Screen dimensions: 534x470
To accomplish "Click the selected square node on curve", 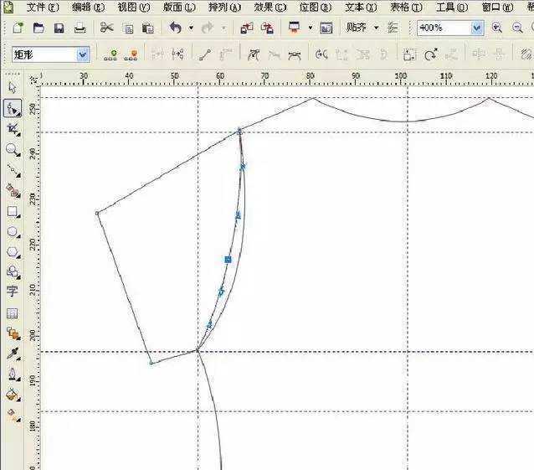I will (228, 260).
